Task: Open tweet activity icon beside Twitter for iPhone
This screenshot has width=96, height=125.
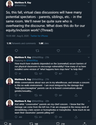Action: tap(88, 36)
